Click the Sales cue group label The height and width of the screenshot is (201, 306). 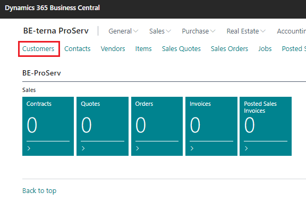29,90
